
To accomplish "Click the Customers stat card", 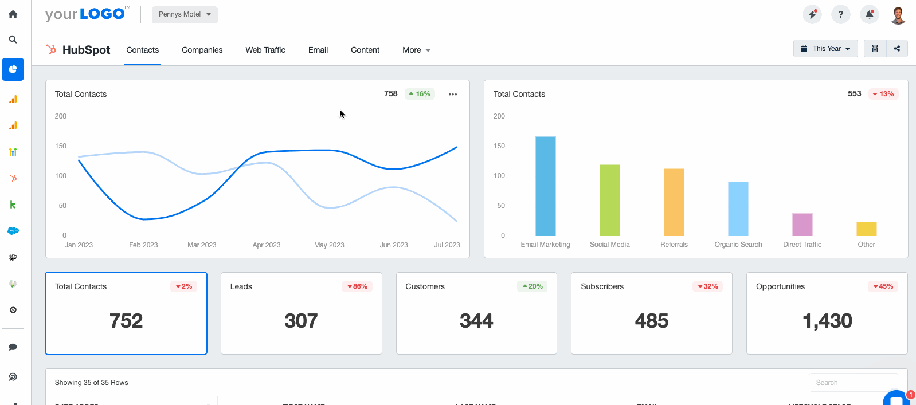I will (476, 313).
